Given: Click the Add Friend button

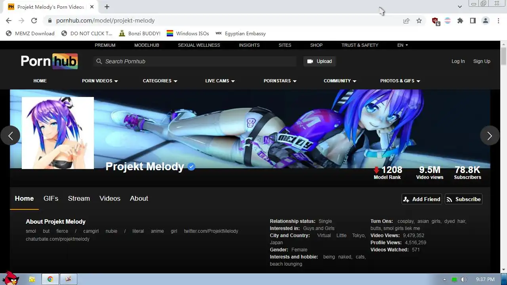Looking at the screenshot, I should click(422, 199).
